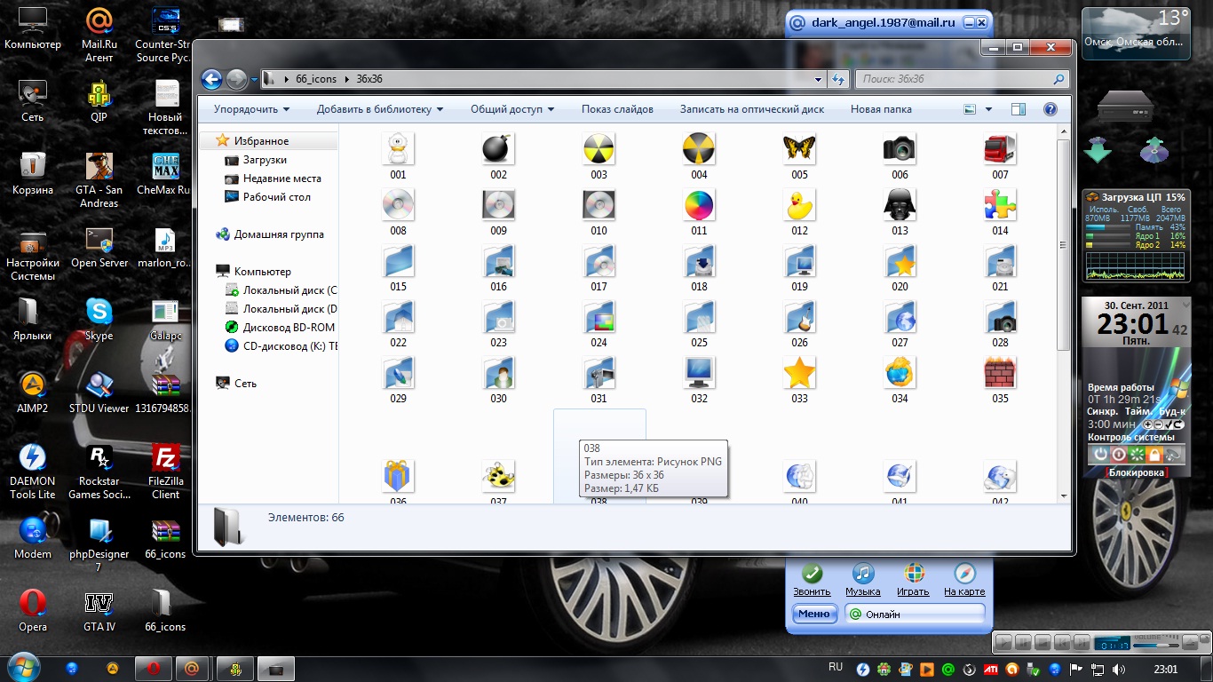The height and width of the screenshot is (682, 1213).
Task: Expand the Упорядочить dropdown menu
Action: 251,109
